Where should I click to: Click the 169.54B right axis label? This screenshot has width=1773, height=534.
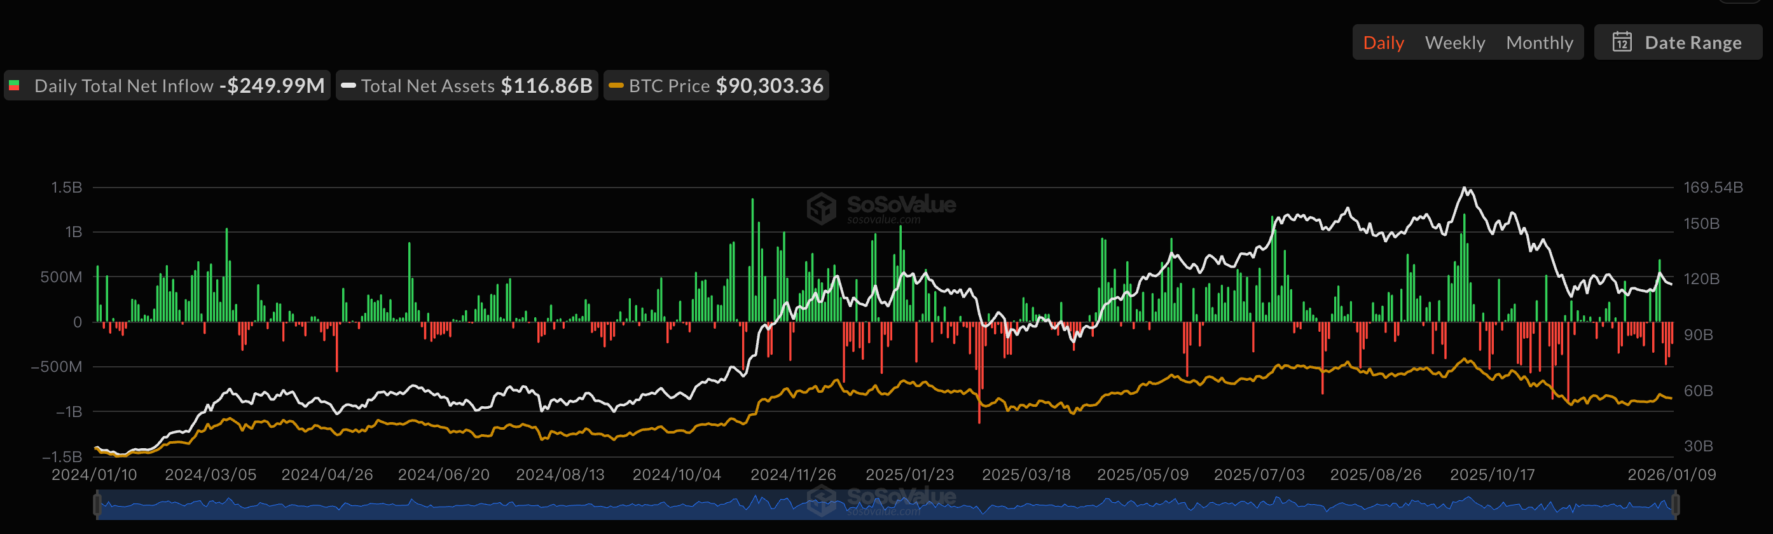pyautogui.click(x=1713, y=187)
